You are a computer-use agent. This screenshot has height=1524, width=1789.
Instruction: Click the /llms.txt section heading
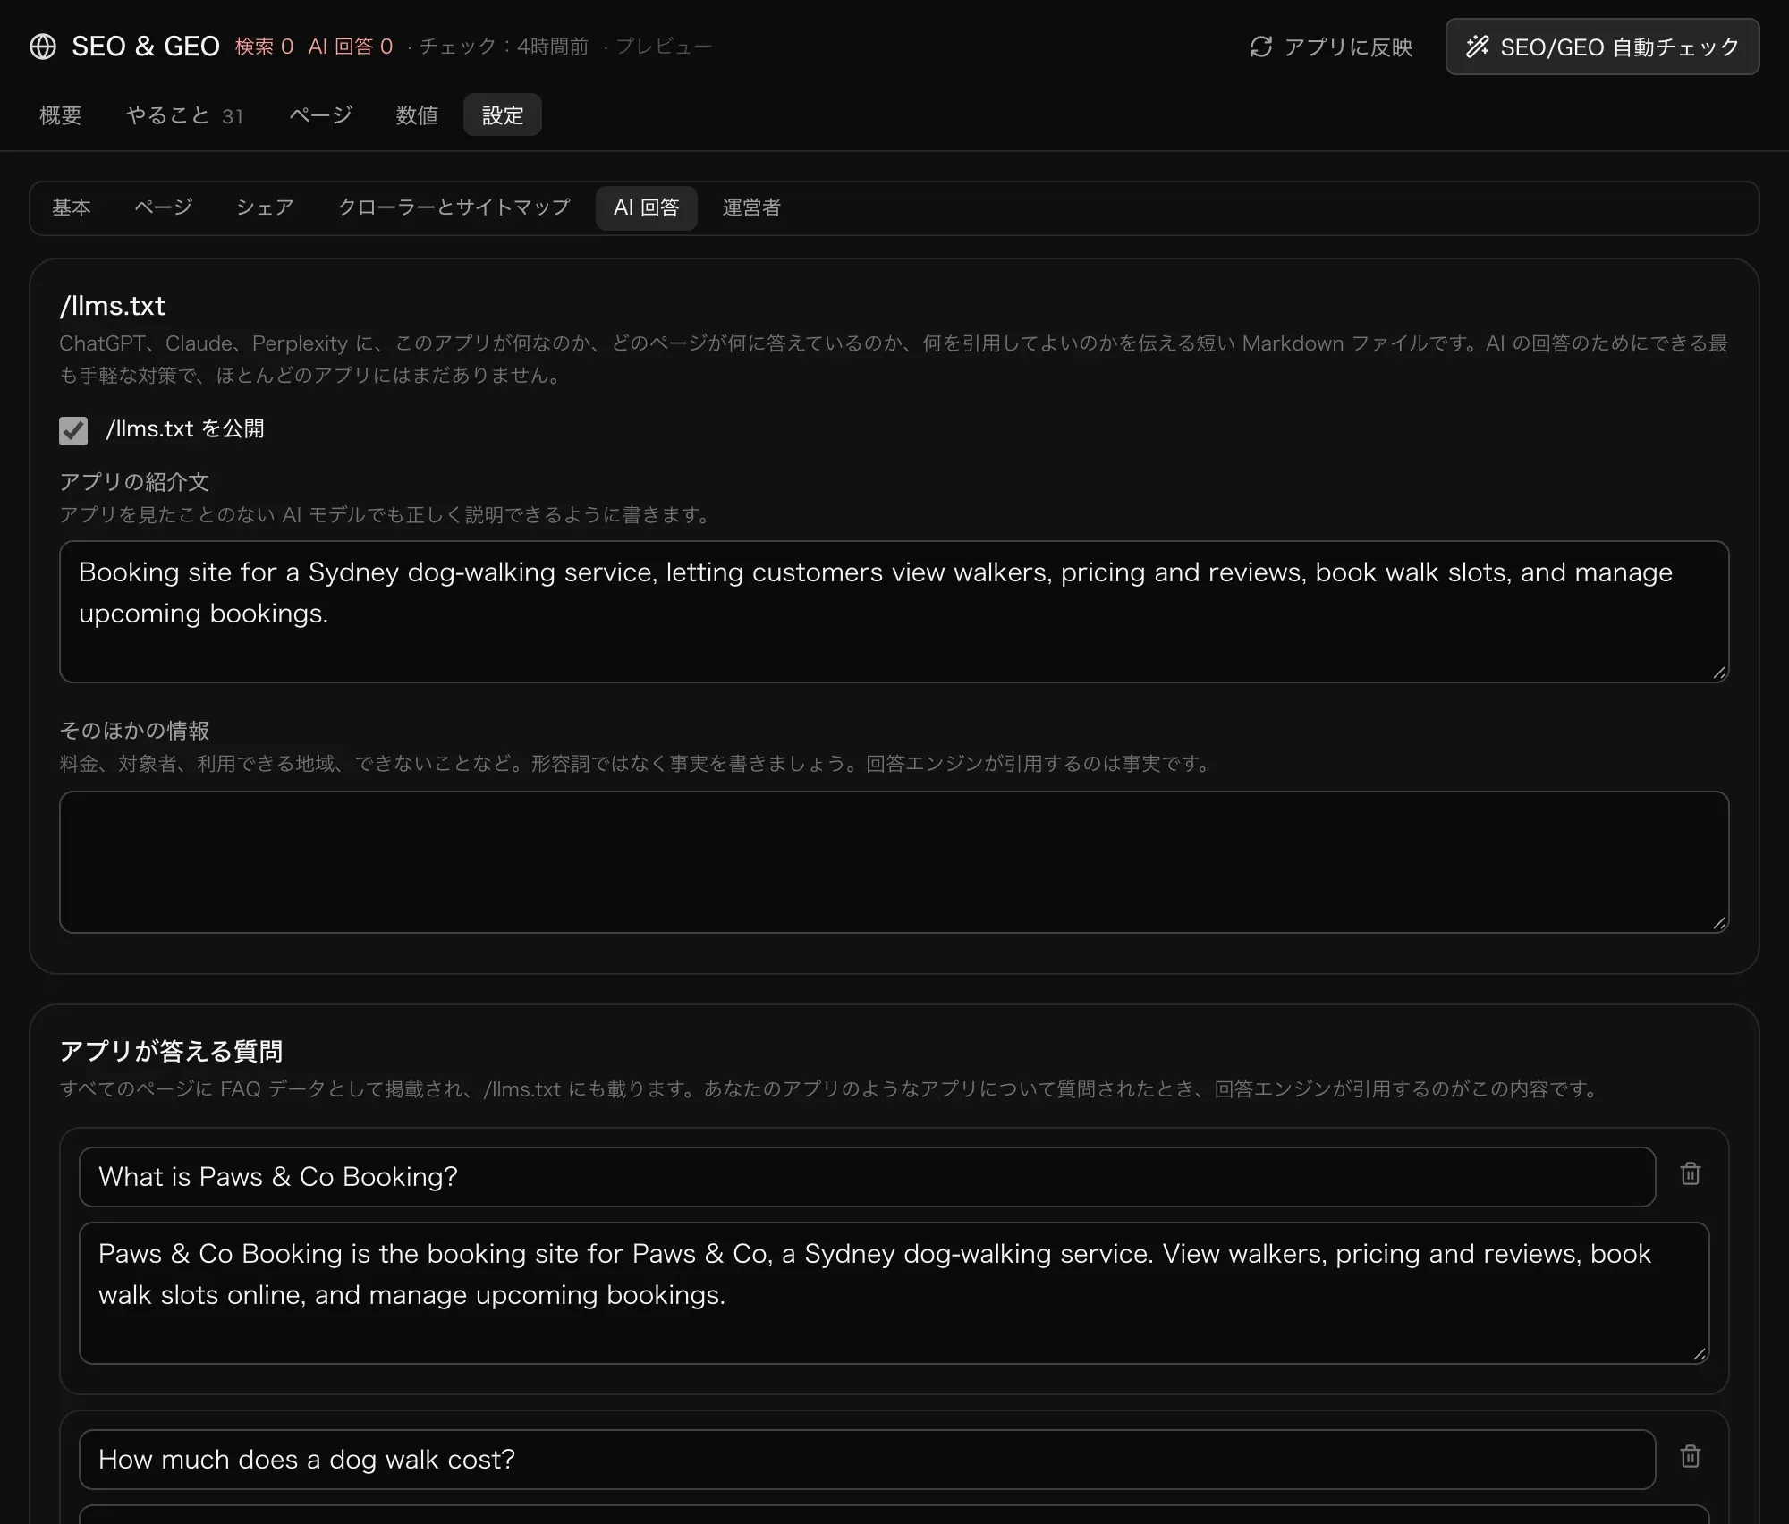click(112, 306)
